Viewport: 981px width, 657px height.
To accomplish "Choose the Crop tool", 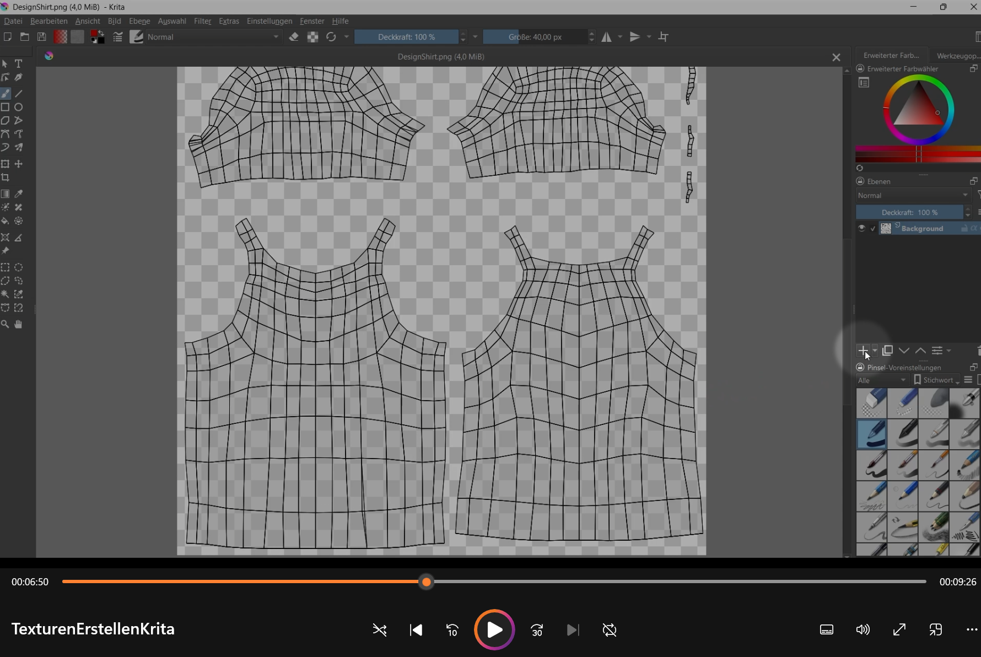I will (x=6, y=177).
